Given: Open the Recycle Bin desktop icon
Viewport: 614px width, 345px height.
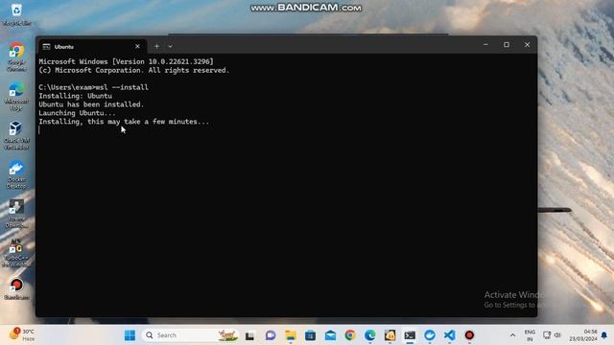Looking at the screenshot, I should tap(16, 13).
